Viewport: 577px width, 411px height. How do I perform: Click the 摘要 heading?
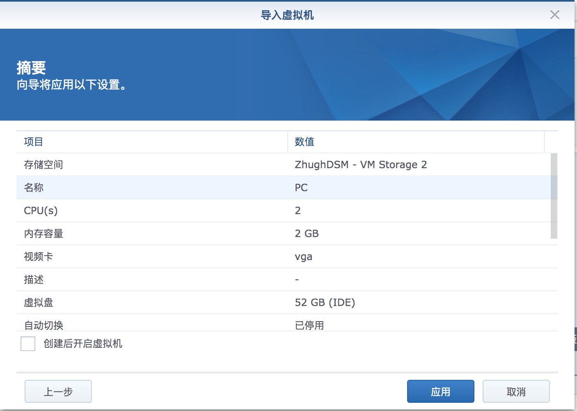tap(31, 68)
